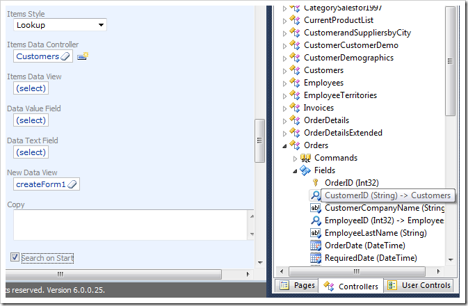Expand the Invoices controller node
The width and height of the screenshot is (468, 306).
point(284,108)
